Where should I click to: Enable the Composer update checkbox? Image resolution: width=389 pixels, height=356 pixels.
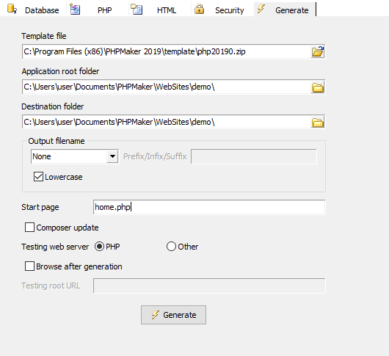[x=29, y=228]
